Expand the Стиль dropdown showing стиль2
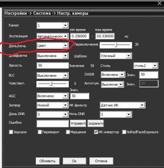164x168 pixels. tap(145, 66)
